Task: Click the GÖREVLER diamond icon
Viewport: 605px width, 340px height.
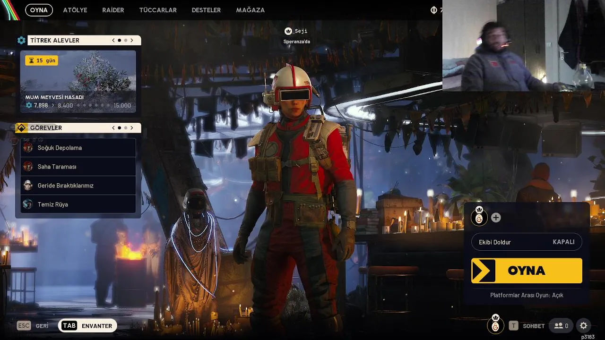Action: pos(21,128)
